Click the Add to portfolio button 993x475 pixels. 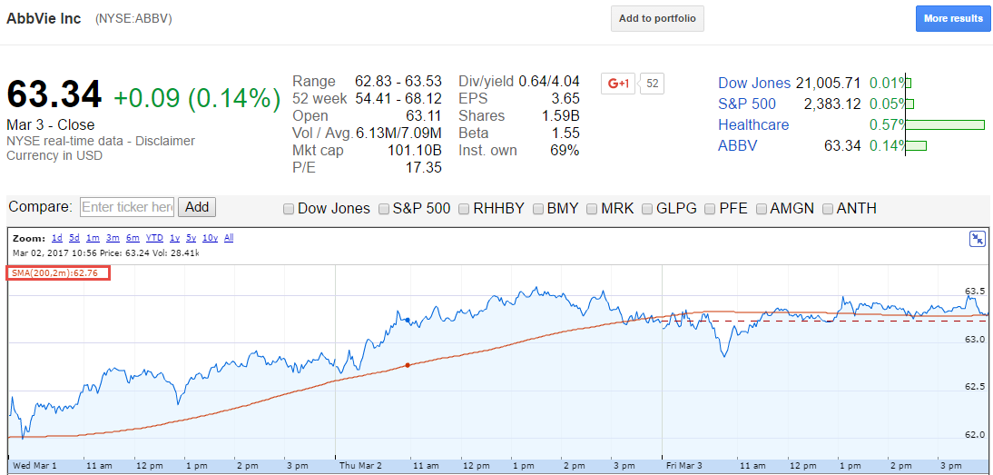pos(657,18)
